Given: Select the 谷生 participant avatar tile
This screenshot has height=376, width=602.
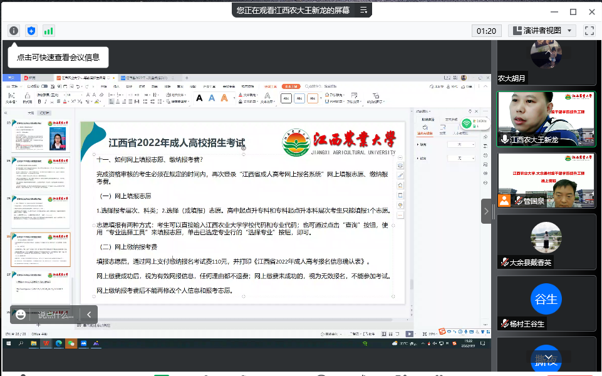Looking at the screenshot, I should pos(546,299).
